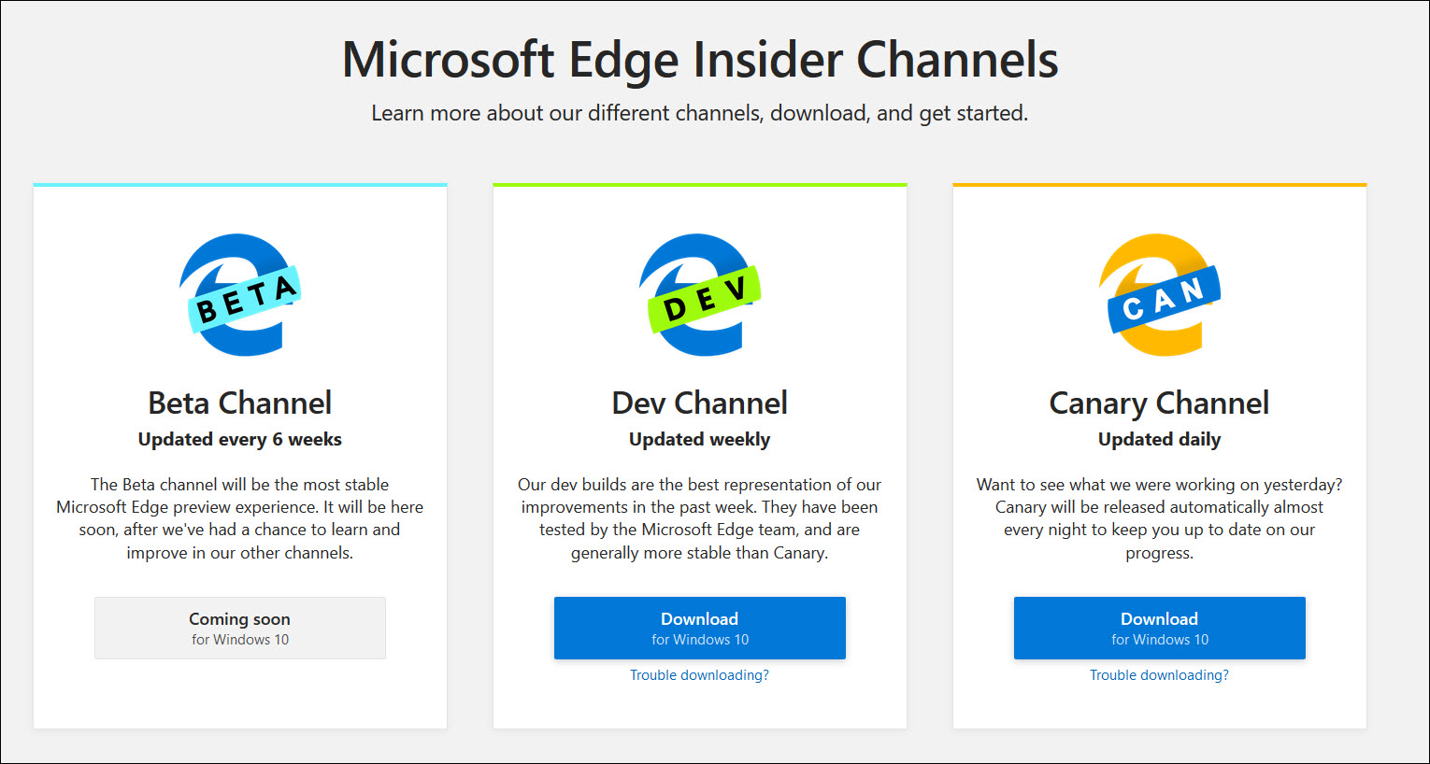Select the Dev Channel heading
Screen dimensions: 1430x764
pos(700,403)
